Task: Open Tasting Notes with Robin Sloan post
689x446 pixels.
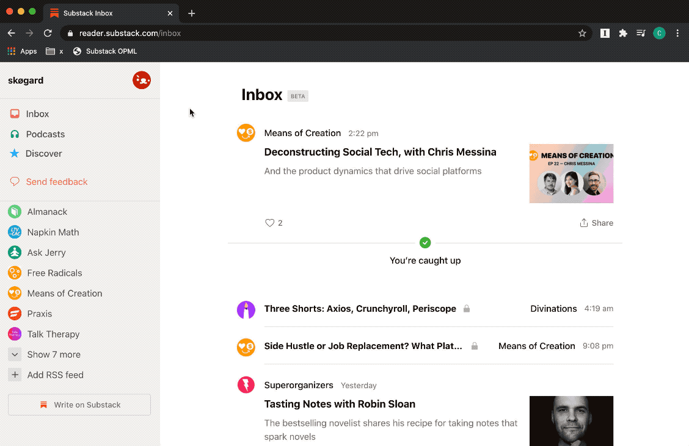Action: coord(340,404)
